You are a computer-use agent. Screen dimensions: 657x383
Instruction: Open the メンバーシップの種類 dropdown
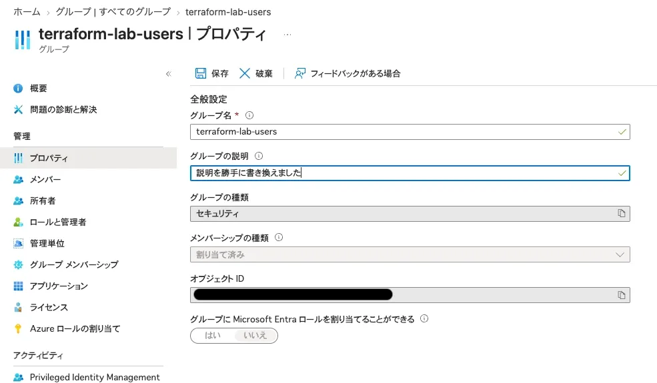click(x=410, y=254)
